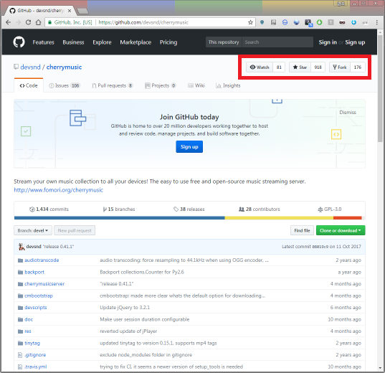Open the Issues tab
This screenshot has height=373, width=385.
point(65,85)
